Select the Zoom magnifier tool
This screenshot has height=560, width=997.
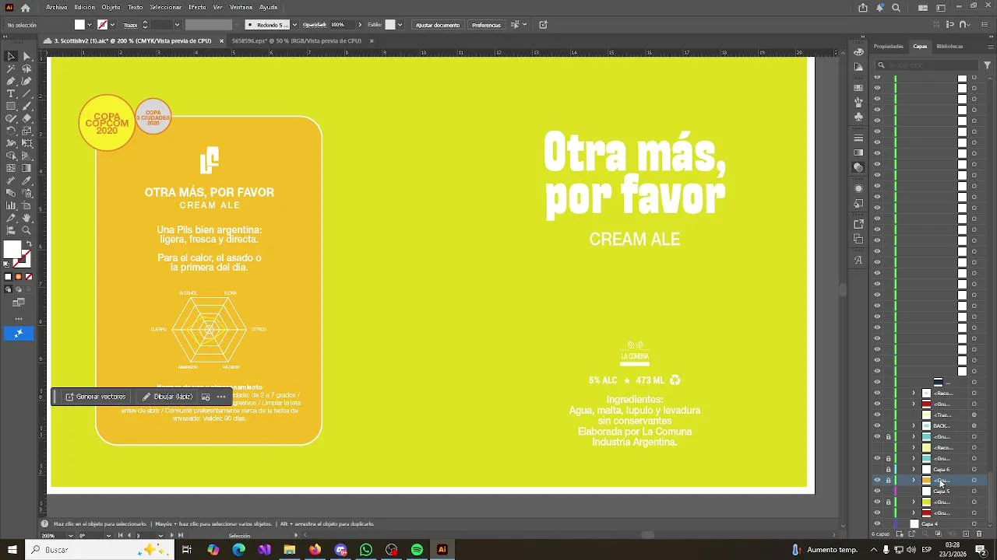26,231
